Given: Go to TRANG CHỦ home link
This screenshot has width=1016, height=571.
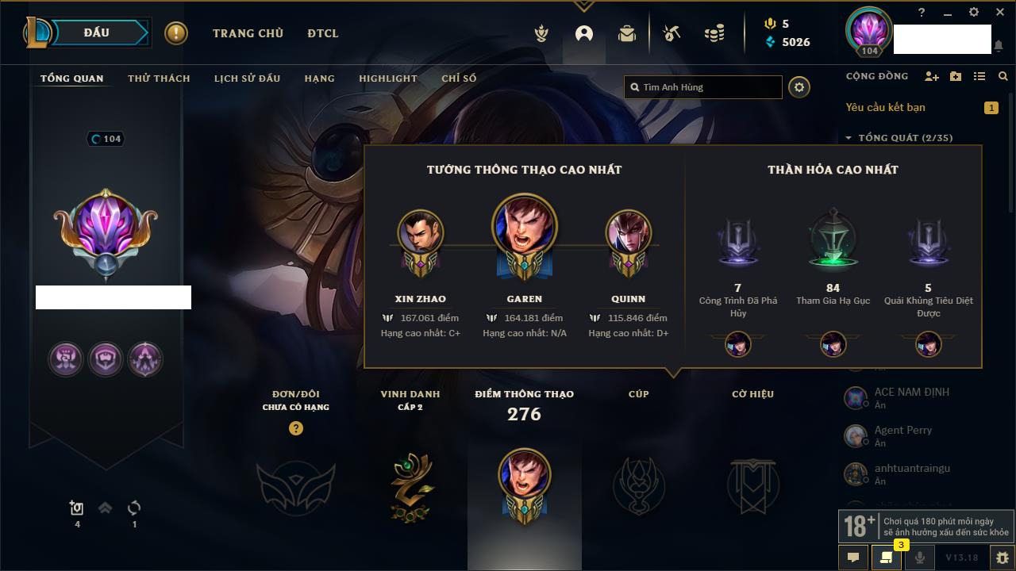Looking at the screenshot, I should (x=248, y=33).
